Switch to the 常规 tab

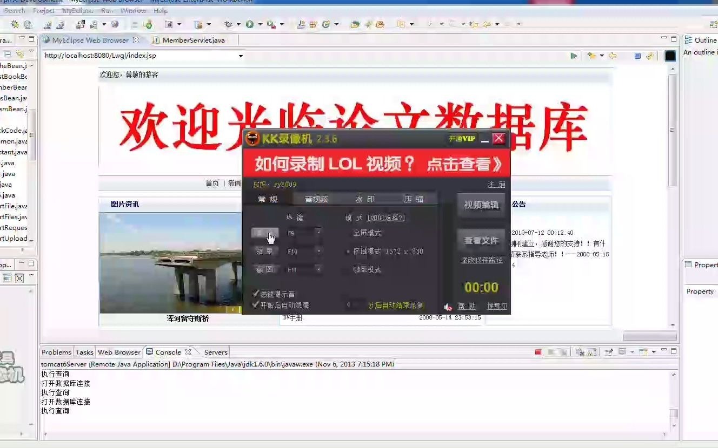tap(268, 199)
